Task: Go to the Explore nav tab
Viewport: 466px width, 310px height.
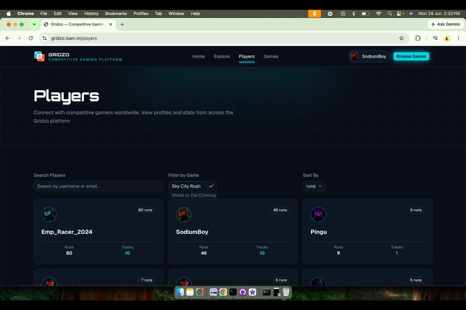Action: [221, 57]
